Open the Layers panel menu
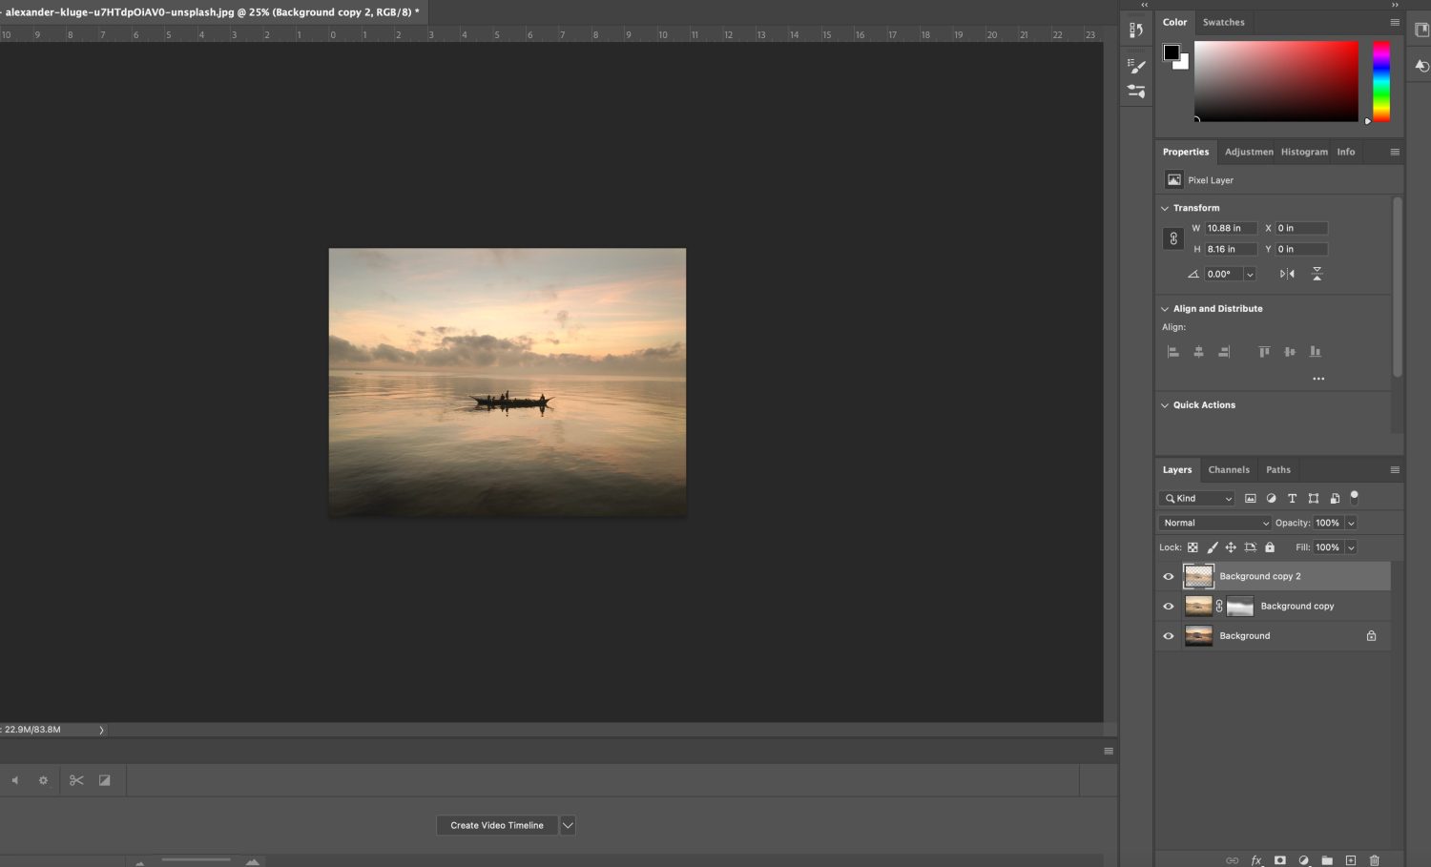 [x=1395, y=469]
